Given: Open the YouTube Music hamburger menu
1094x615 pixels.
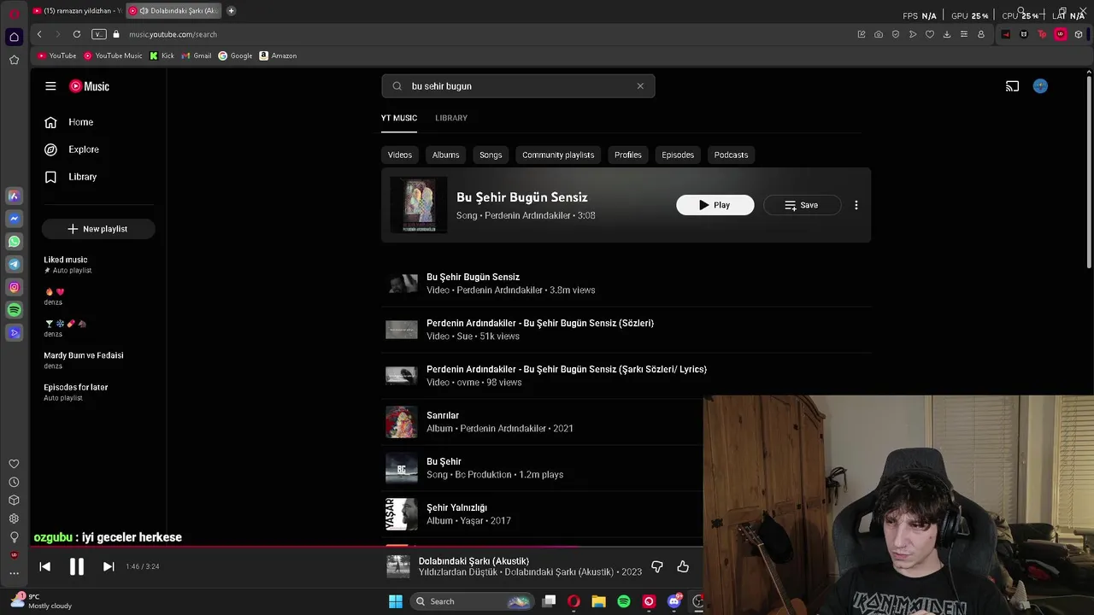Looking at the screenshot, I should point(50,86).
